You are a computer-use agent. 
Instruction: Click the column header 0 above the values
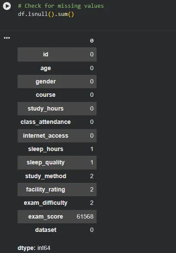pyautogui.click(x=92, y=40)
